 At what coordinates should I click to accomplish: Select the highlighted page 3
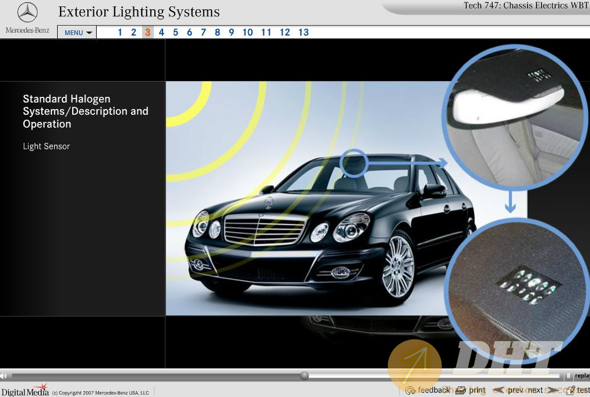pyautogui.click(x=147, y=33)
